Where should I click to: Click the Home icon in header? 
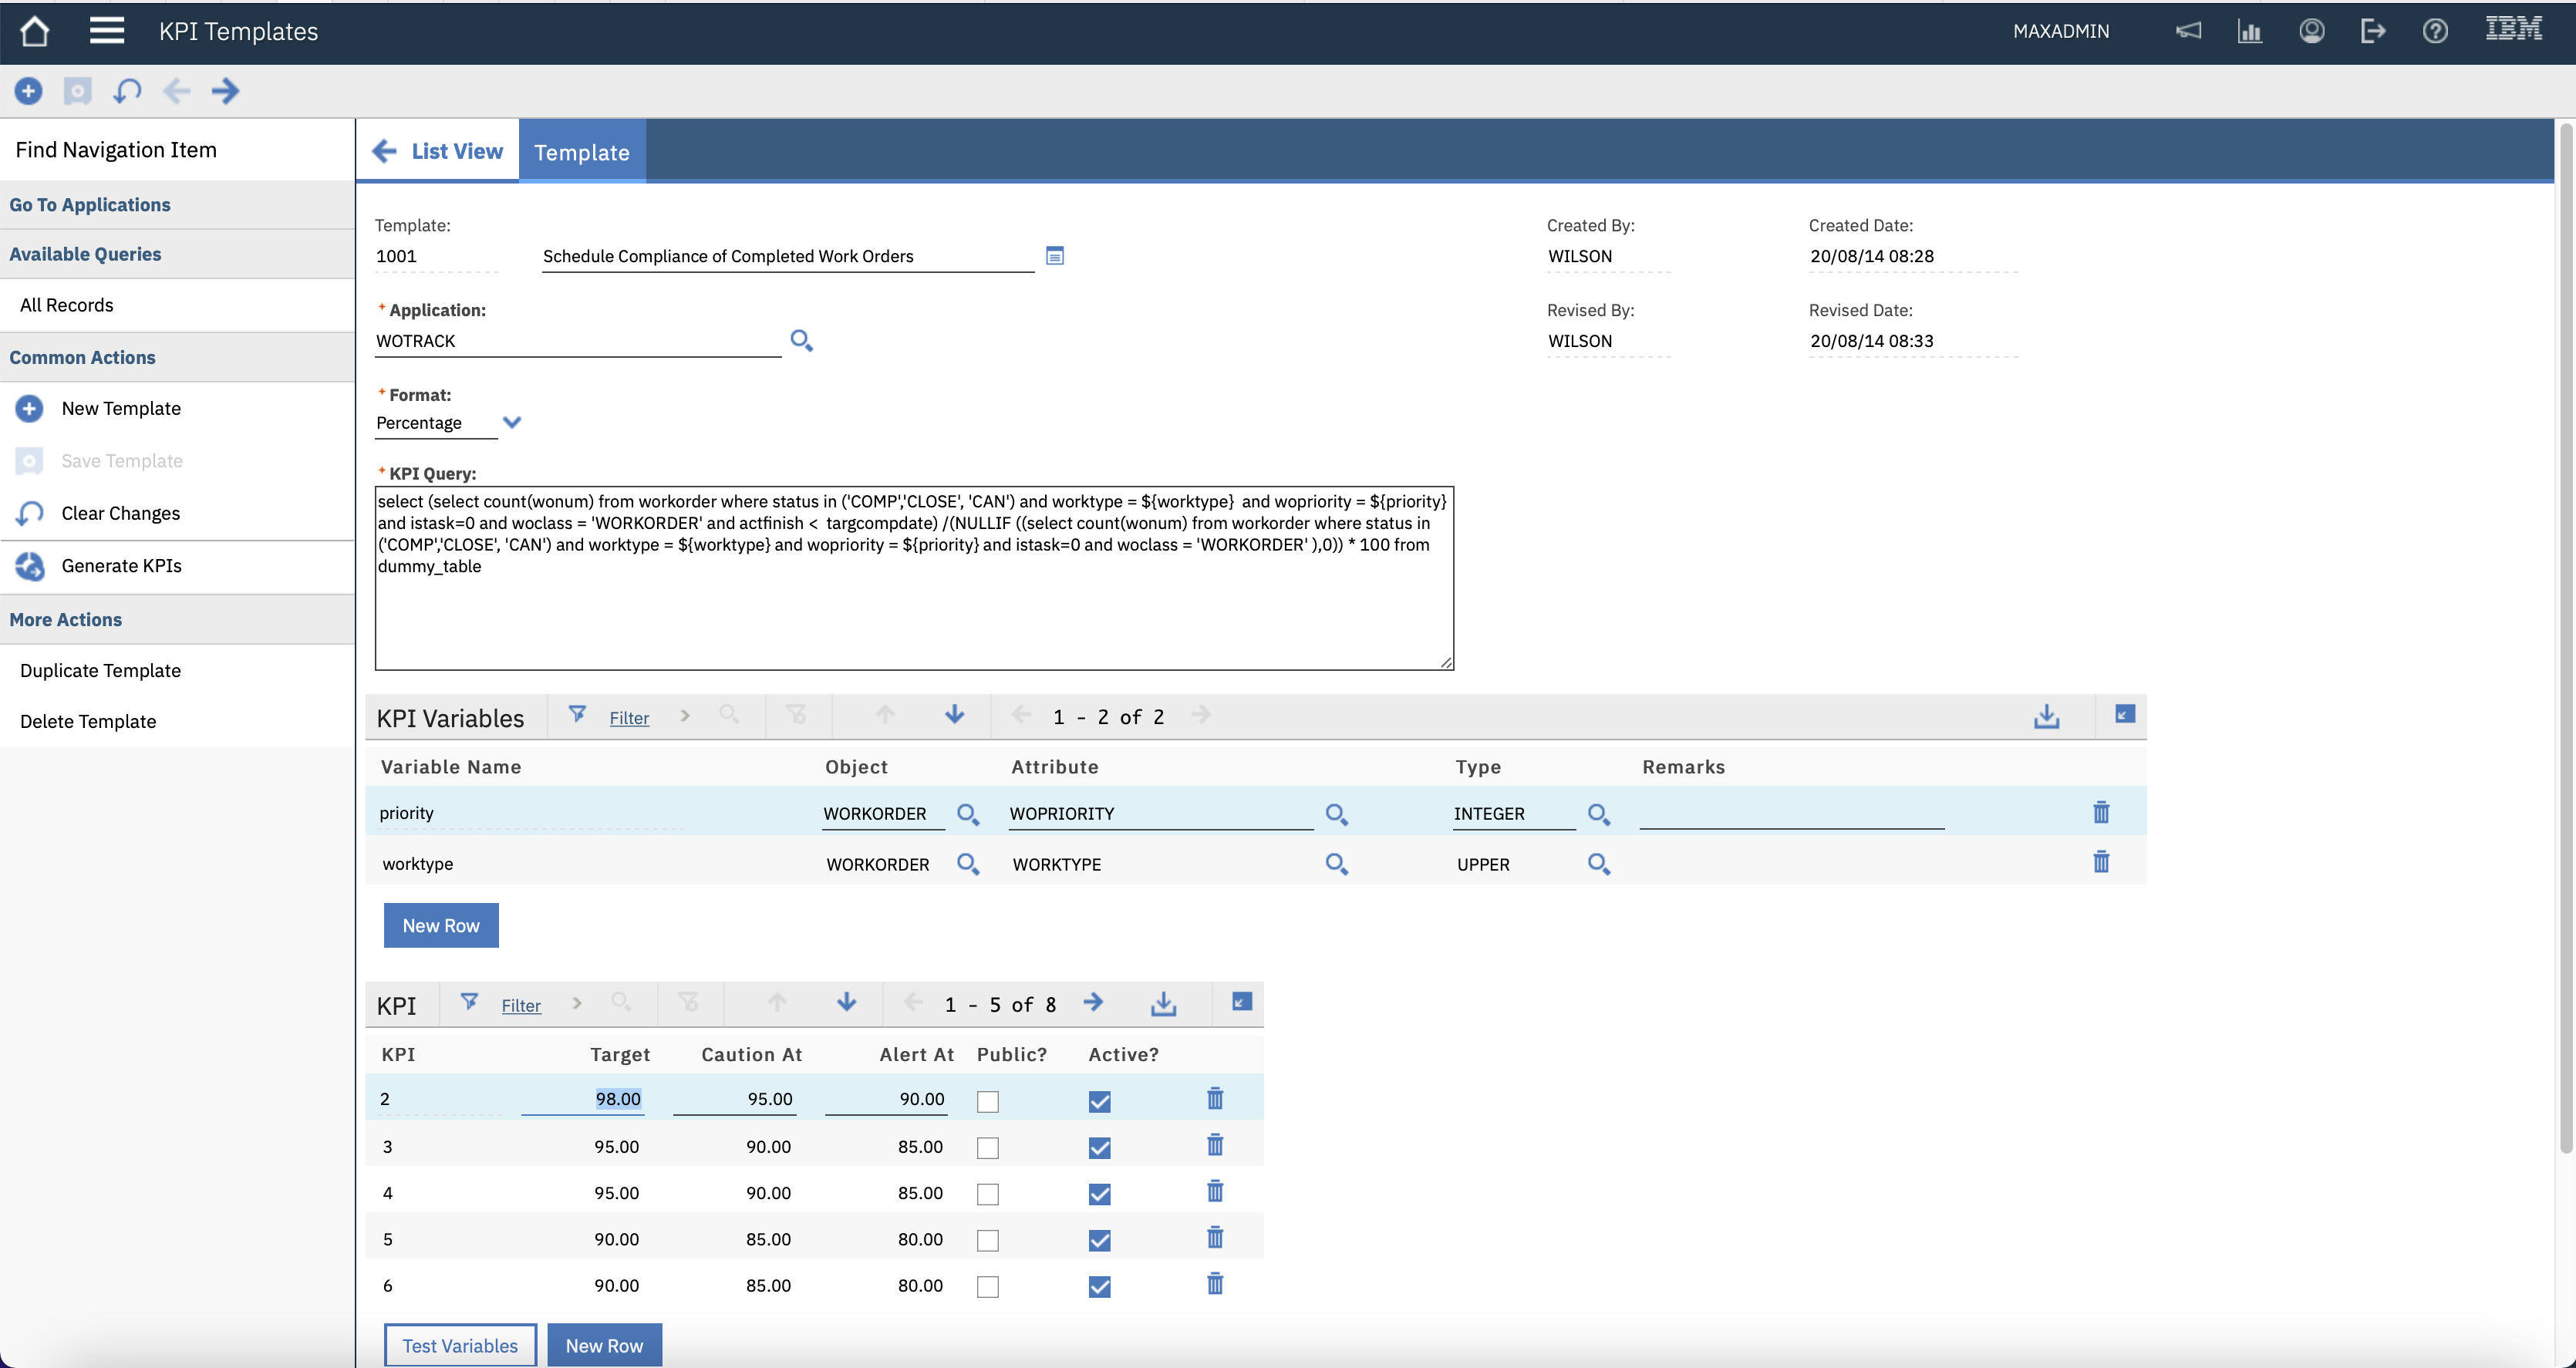click(35, 31)
